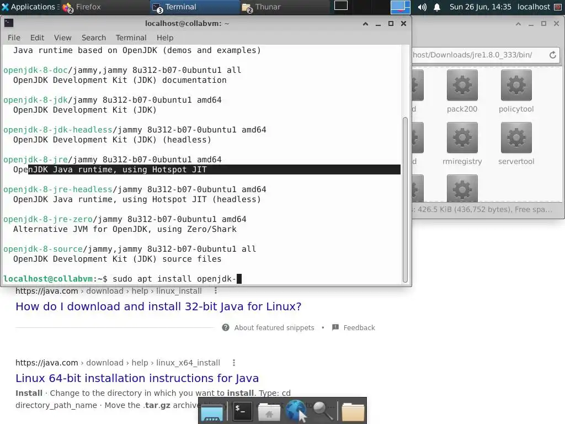Click the openjdk-8-doc package name
The image size is (565, 424).
36,70
